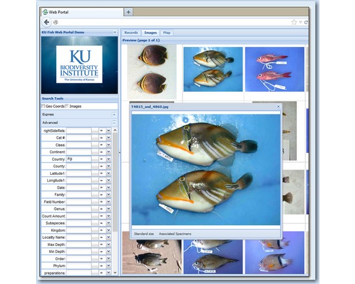Screen dimensions: 355x284
Task: Open bookmark dropdown arrow next to star
Action: [300, 22]
